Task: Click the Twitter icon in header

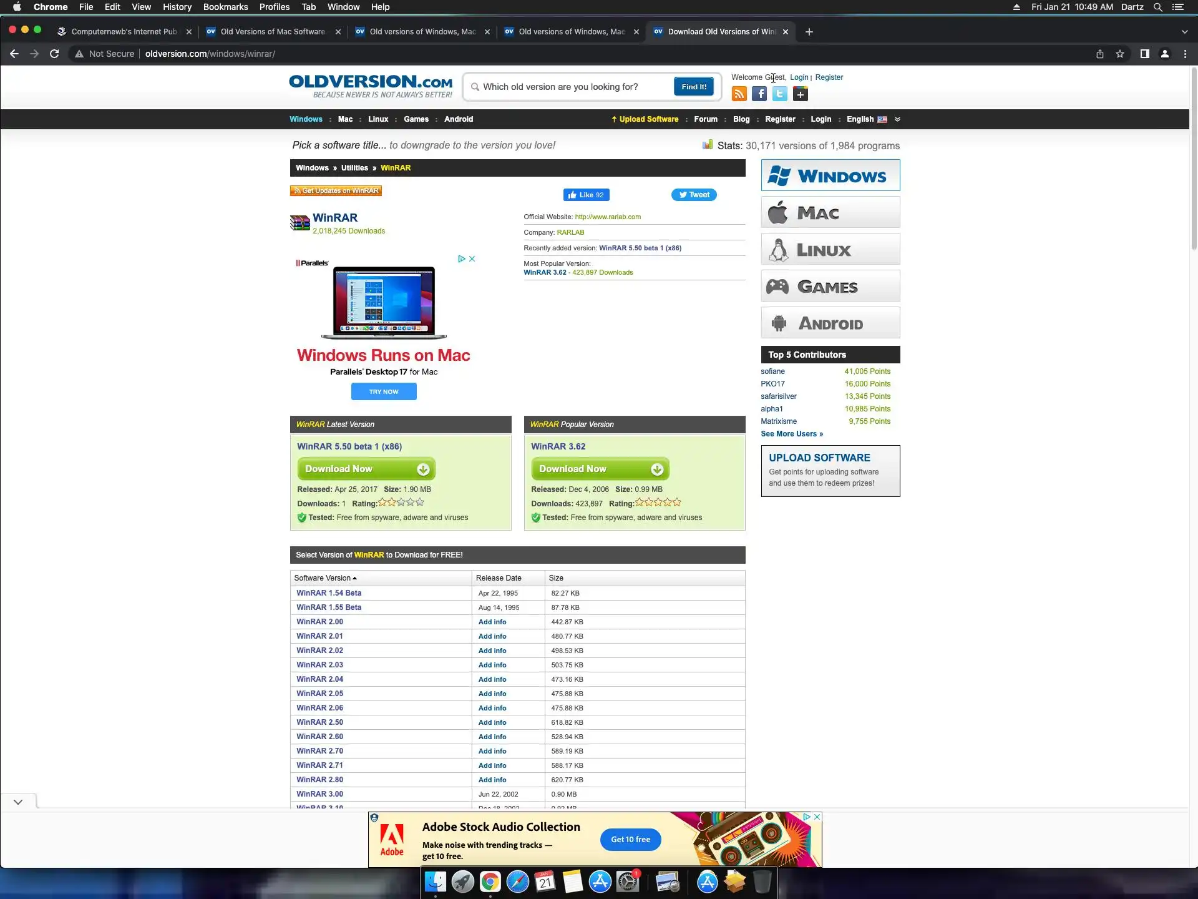Action: point(780,94)
